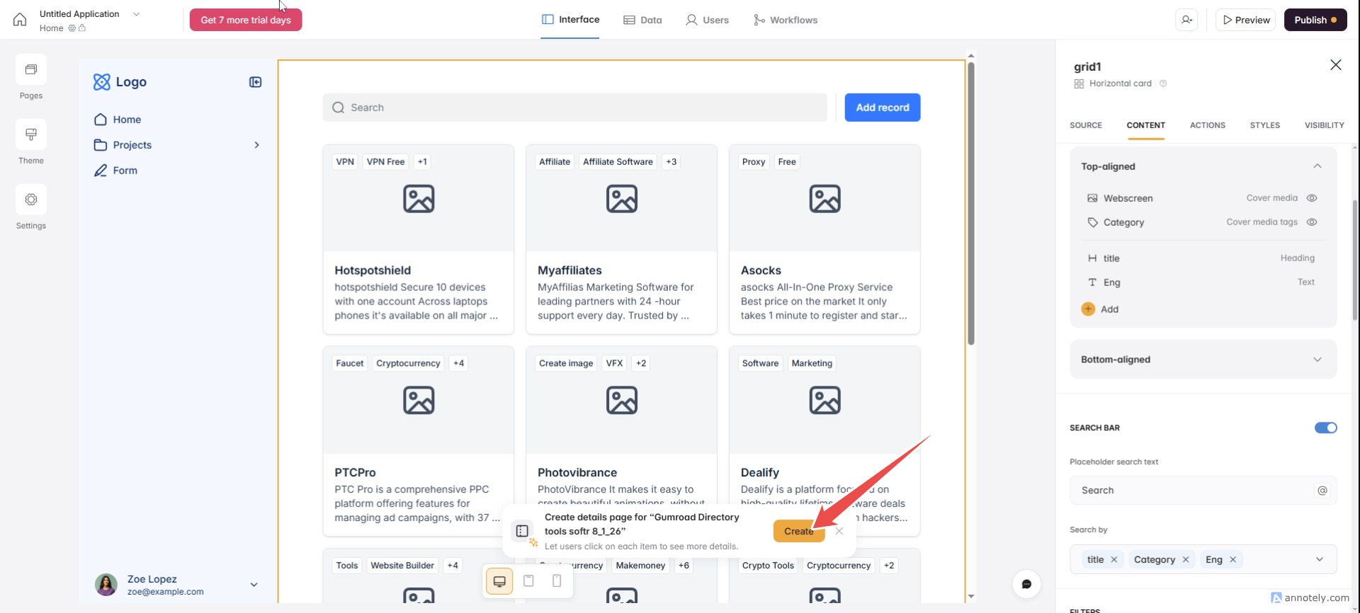Switch to the Styles tab
The image size is (1360, 613).
point(1264,125)
